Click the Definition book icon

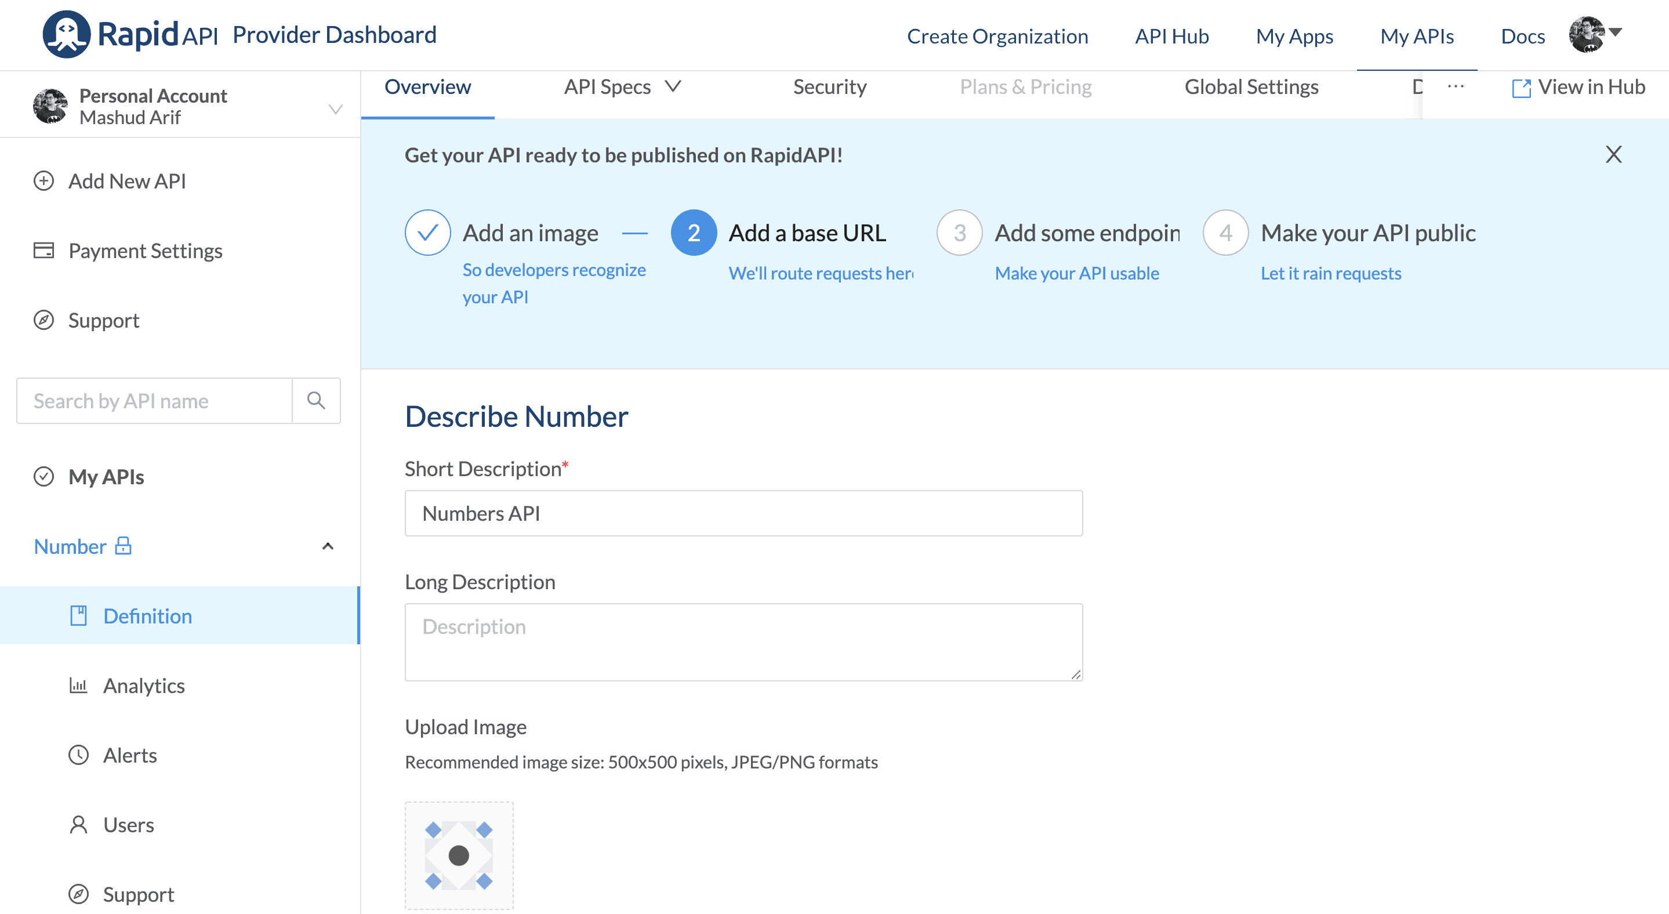coord(78,615)
